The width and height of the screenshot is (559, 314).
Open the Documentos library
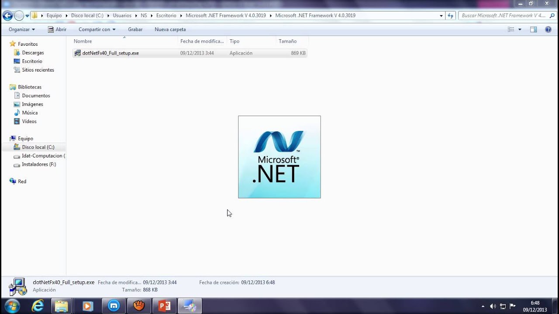[36, 96]
